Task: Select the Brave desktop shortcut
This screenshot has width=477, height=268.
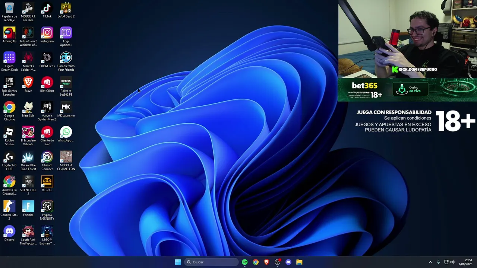Action: coord(28,84)
